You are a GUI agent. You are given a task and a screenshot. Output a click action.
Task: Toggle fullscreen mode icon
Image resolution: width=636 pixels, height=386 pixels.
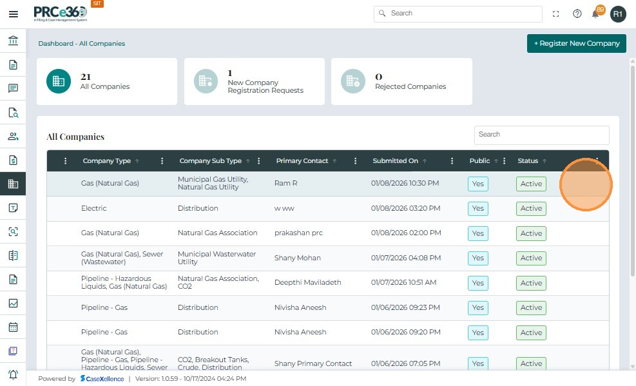click(x=556, y=14)
